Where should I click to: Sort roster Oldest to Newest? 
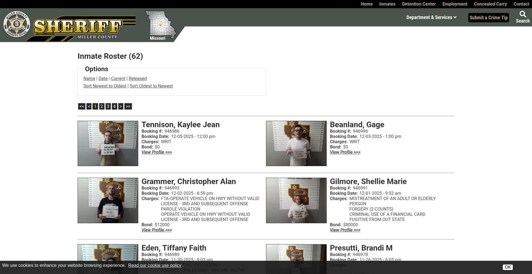[151, 86]
